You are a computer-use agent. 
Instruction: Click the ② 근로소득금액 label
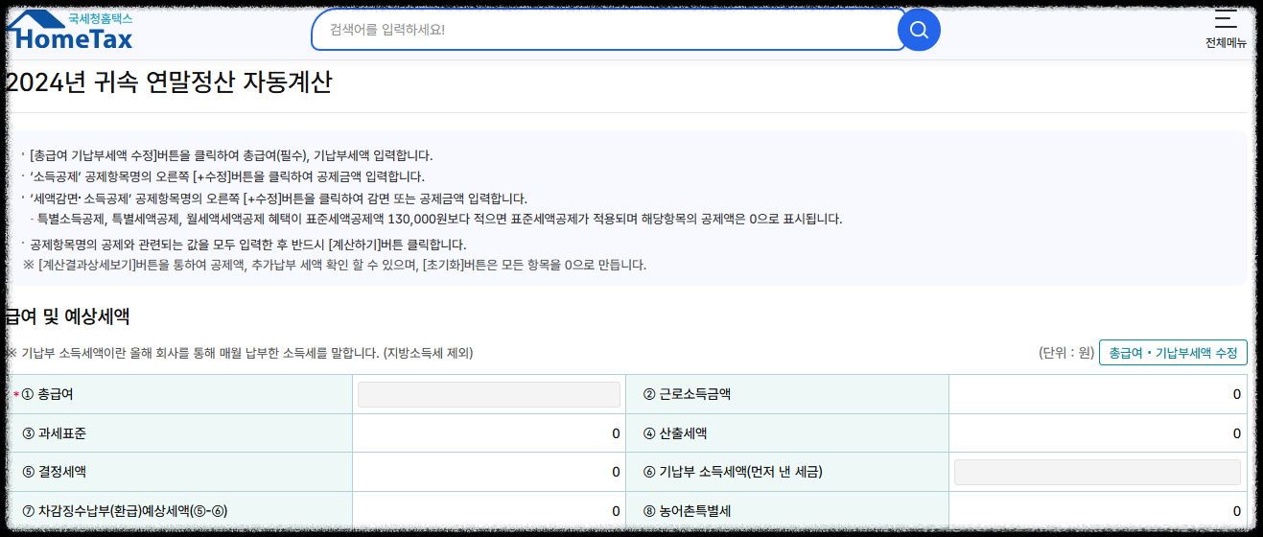tap(687, 394)
